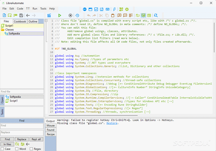Open the green widgets customize icon
The height and width of the screenshot is (151, 216).
pyautogui.click(x=121, y=9)
